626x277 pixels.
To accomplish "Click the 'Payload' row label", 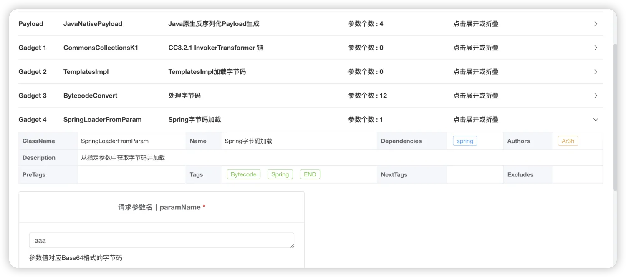I will (x=31, y=24).
